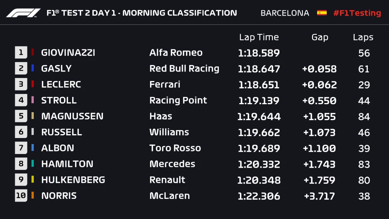389x219 pixels.
Task: Click the position 5 badge
Action: (21, 116)
